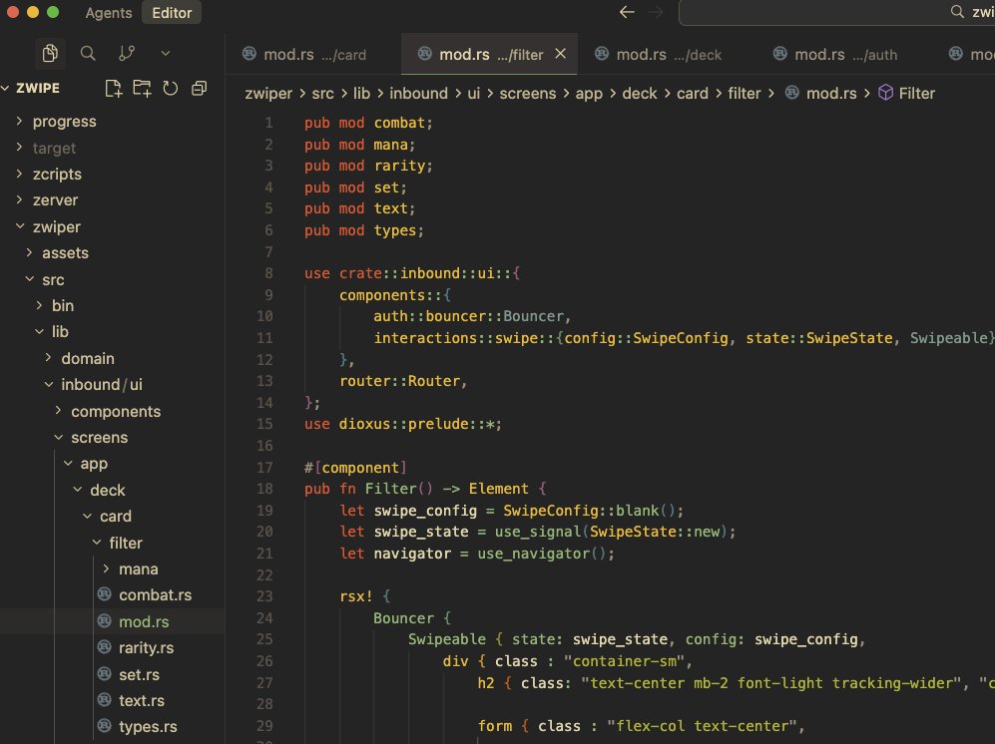Open types.rs in the file tree
The height and width of the screenshot is (744, 995).
coord(148,727)
